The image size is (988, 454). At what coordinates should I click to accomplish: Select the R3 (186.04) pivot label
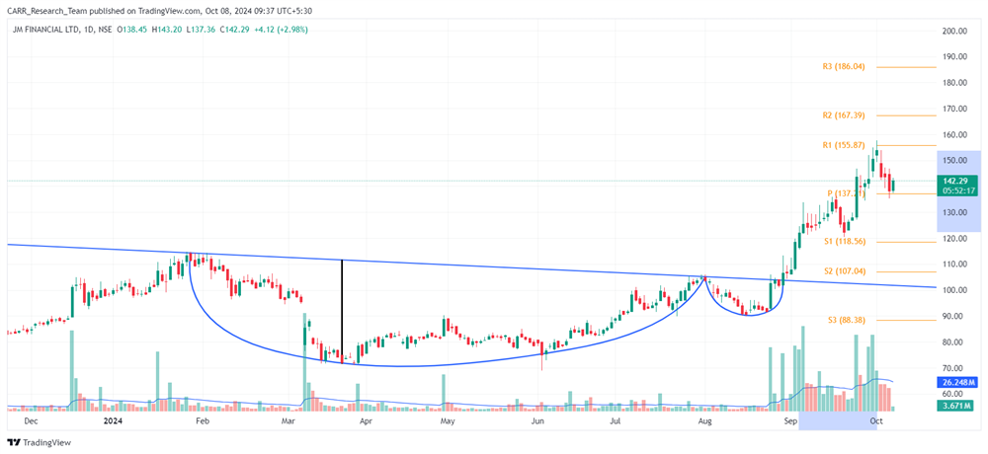(844, 67)
